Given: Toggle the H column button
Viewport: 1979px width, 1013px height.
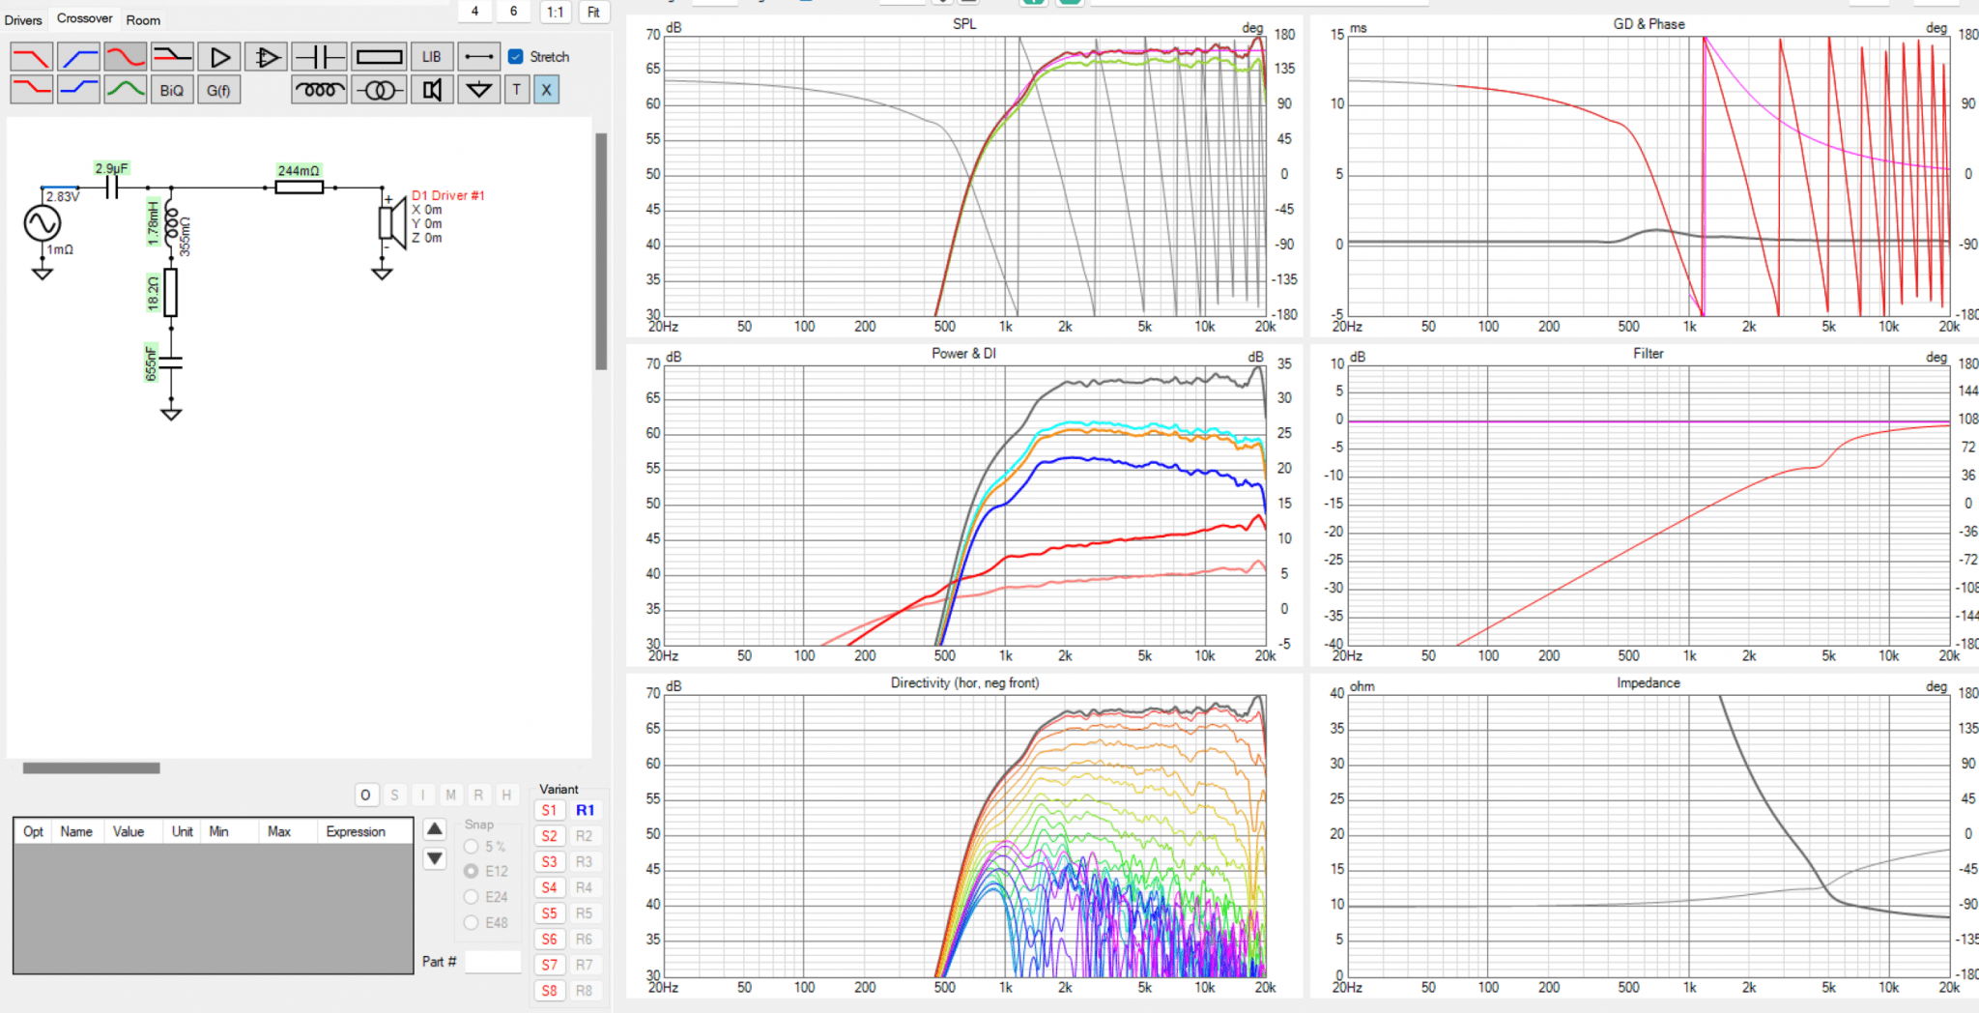Looking at the screenshot, I should (x=506, y=795).
